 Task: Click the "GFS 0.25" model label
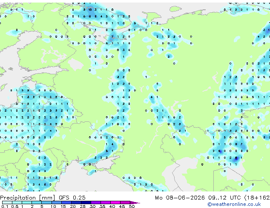(72, 198)
